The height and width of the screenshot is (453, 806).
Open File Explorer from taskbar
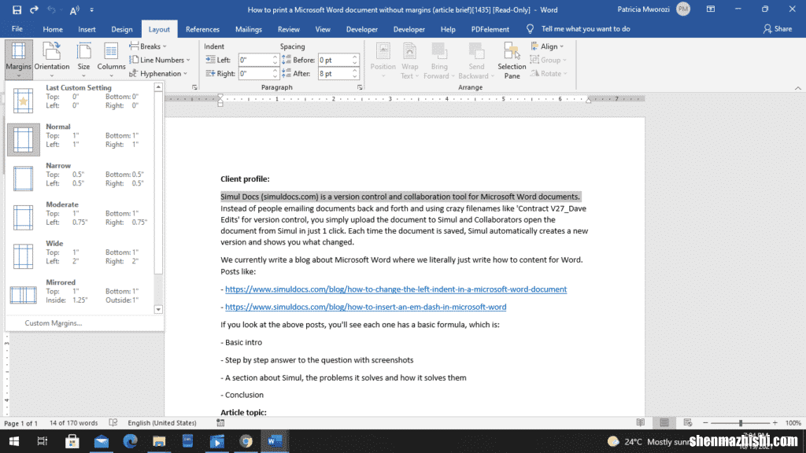point(159,441)
